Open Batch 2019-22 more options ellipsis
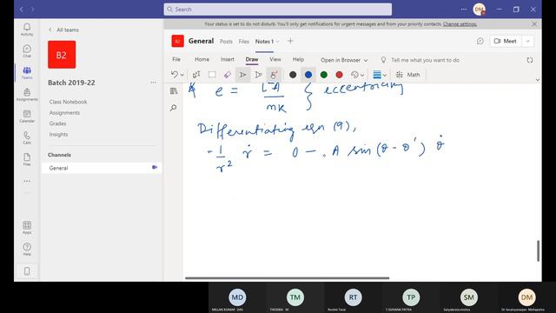Viewport: 556px width, 313px height. 153,83
